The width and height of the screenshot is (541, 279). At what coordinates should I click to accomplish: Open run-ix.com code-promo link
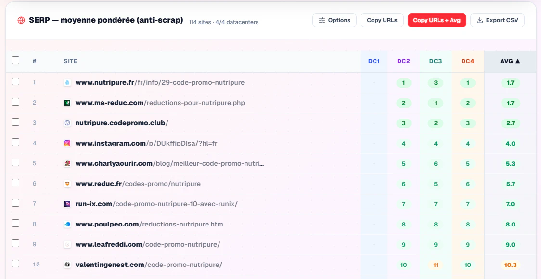pyautogui.click(x=156, y=204)
